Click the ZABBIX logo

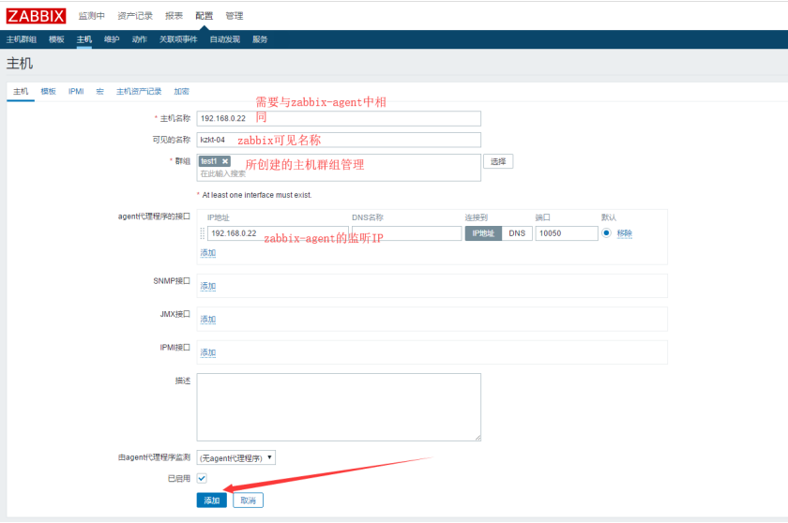point(36,16)
